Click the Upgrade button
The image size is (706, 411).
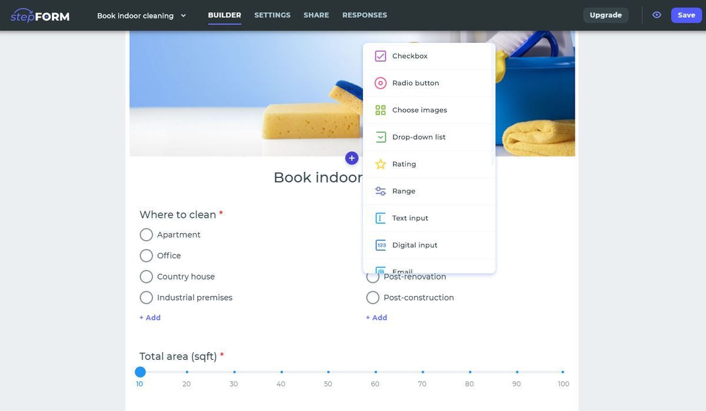click(x=606, y=15)
